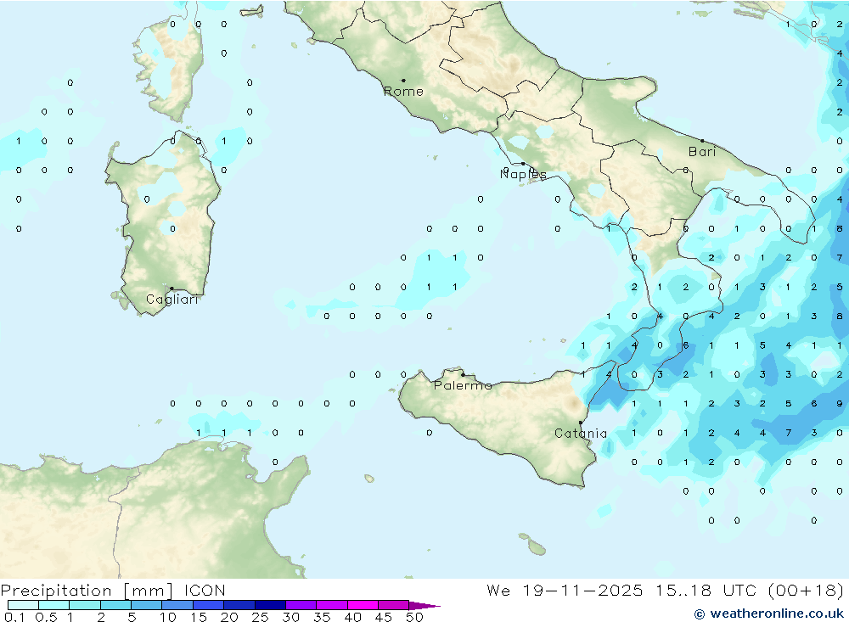Image resolution: width=849 pixels, height=622 pixels.
Task: Open the weatheronline.co.uk copyright link
Action: [x=769, y=614]
